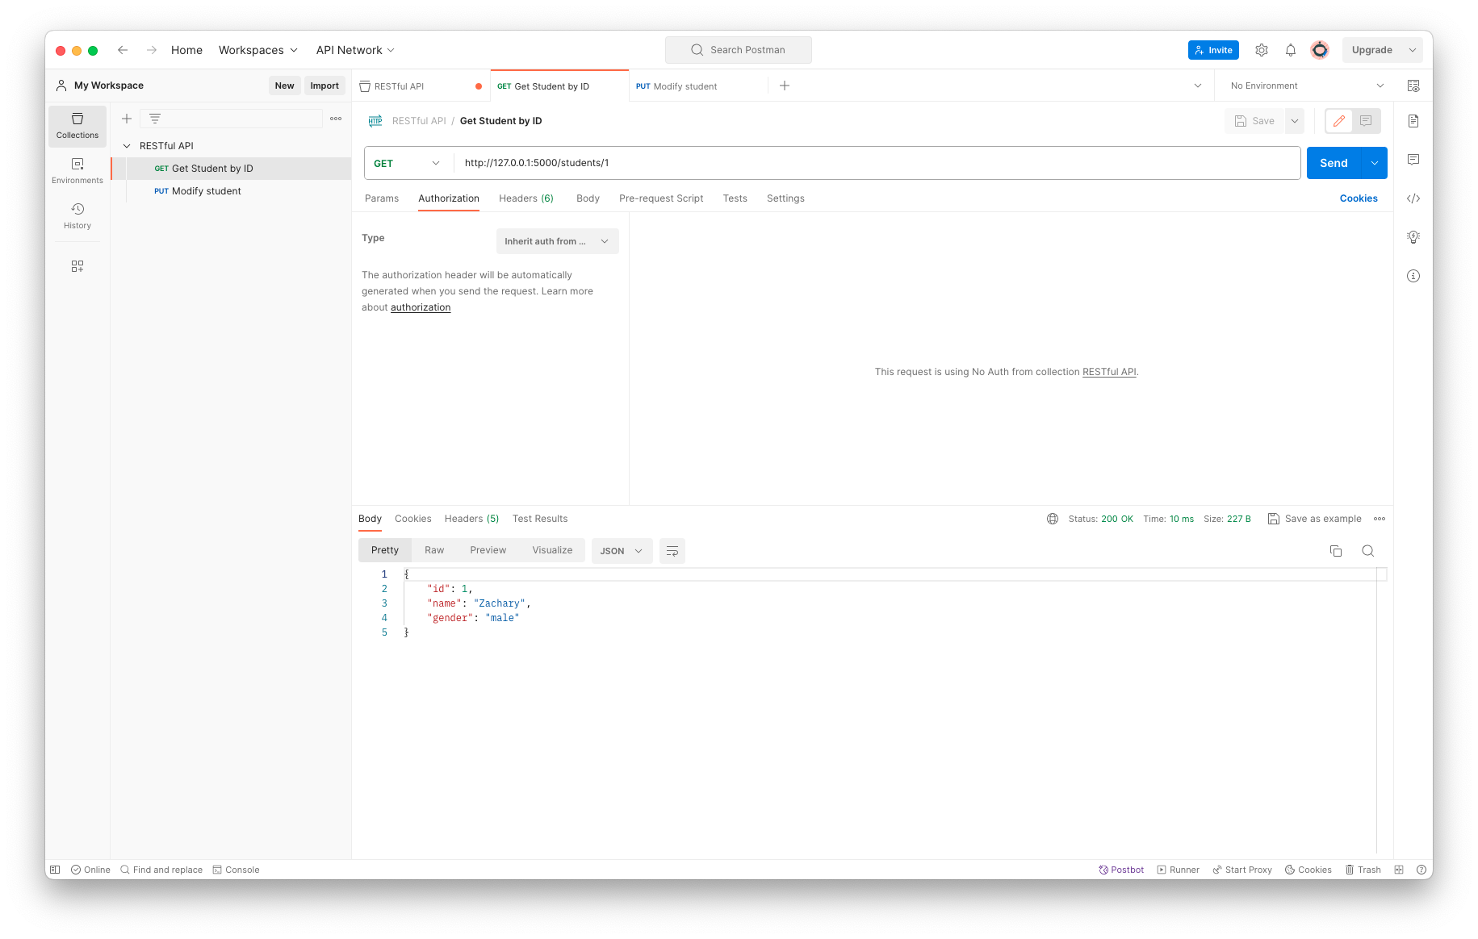Switch to edit mode pencil icon
Image resolution: width=1478 pixels, height=939 pixels.
tap(1339, 121)
